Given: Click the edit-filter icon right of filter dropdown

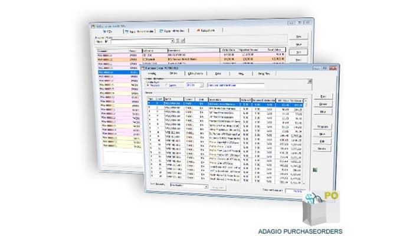Looking at the screenshot, I should [178, 41].
